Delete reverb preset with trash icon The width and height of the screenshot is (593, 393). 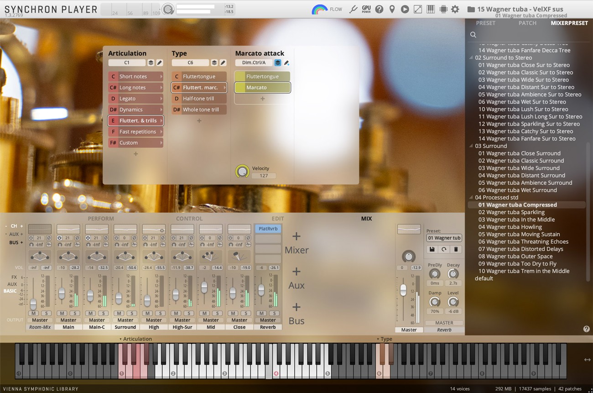click(455, 250)
